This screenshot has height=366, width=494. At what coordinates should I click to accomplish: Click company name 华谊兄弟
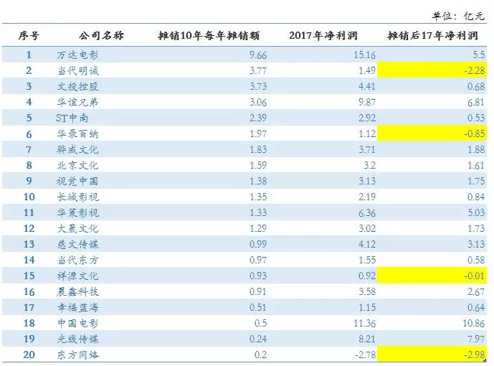(77, 102)
